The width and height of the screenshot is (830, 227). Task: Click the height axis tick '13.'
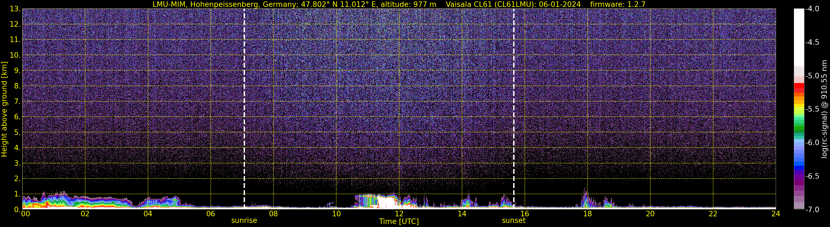(x=15, y=9)
